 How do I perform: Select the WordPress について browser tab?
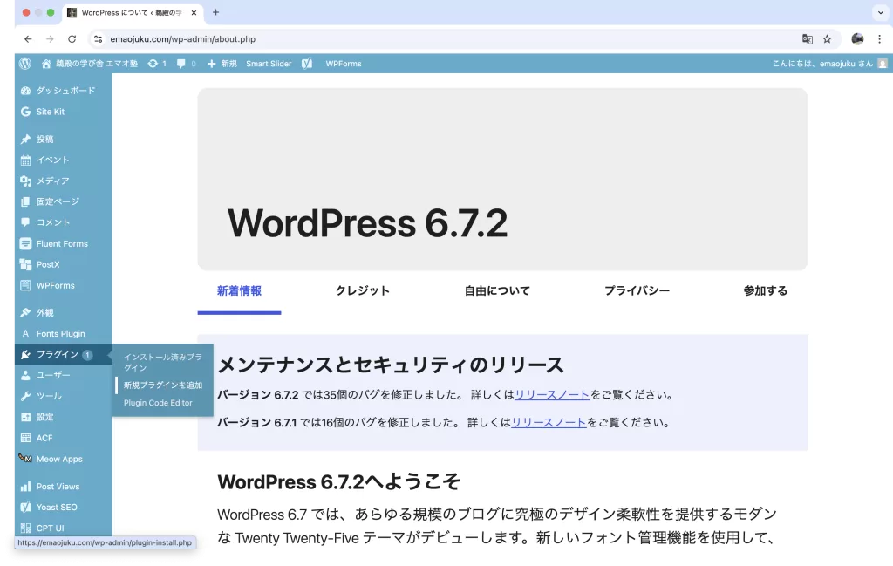click(x=133, y=12)
